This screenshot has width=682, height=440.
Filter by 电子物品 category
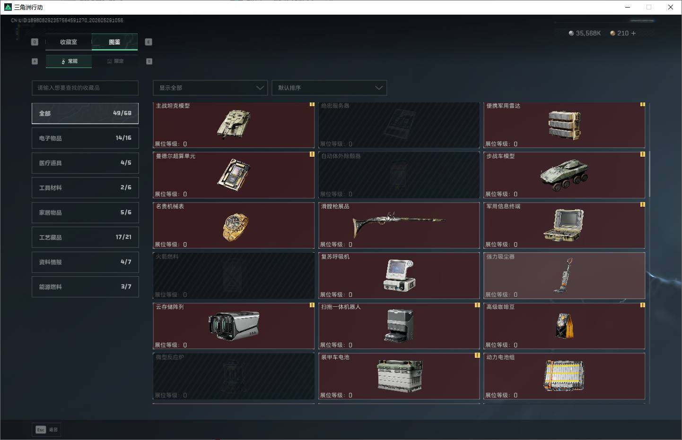(85, 138)
